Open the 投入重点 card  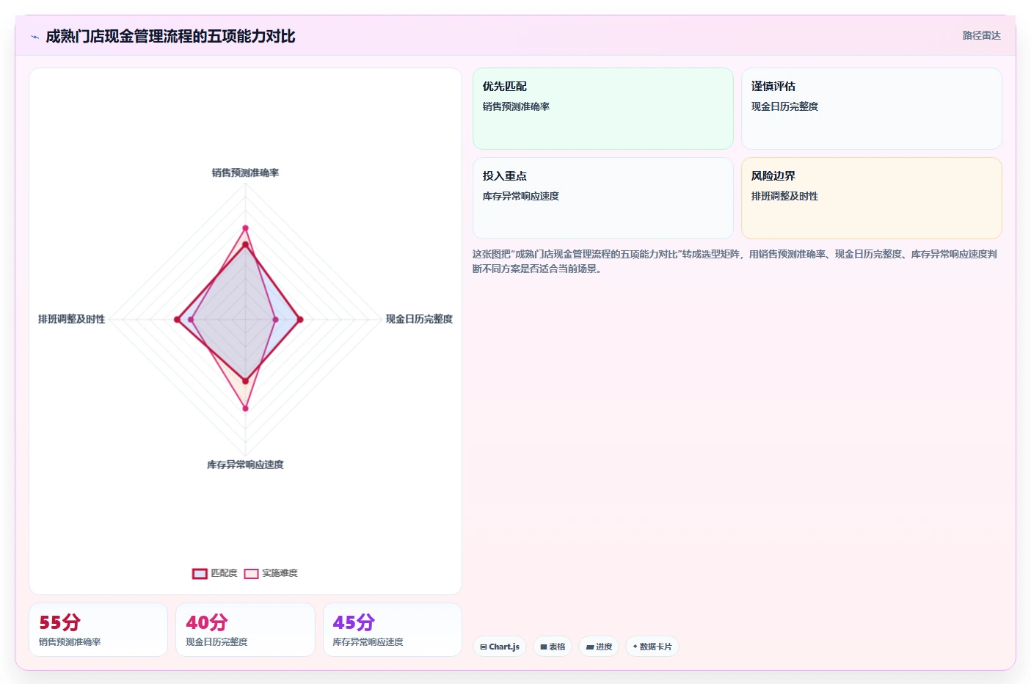click(x=603, y=198)
